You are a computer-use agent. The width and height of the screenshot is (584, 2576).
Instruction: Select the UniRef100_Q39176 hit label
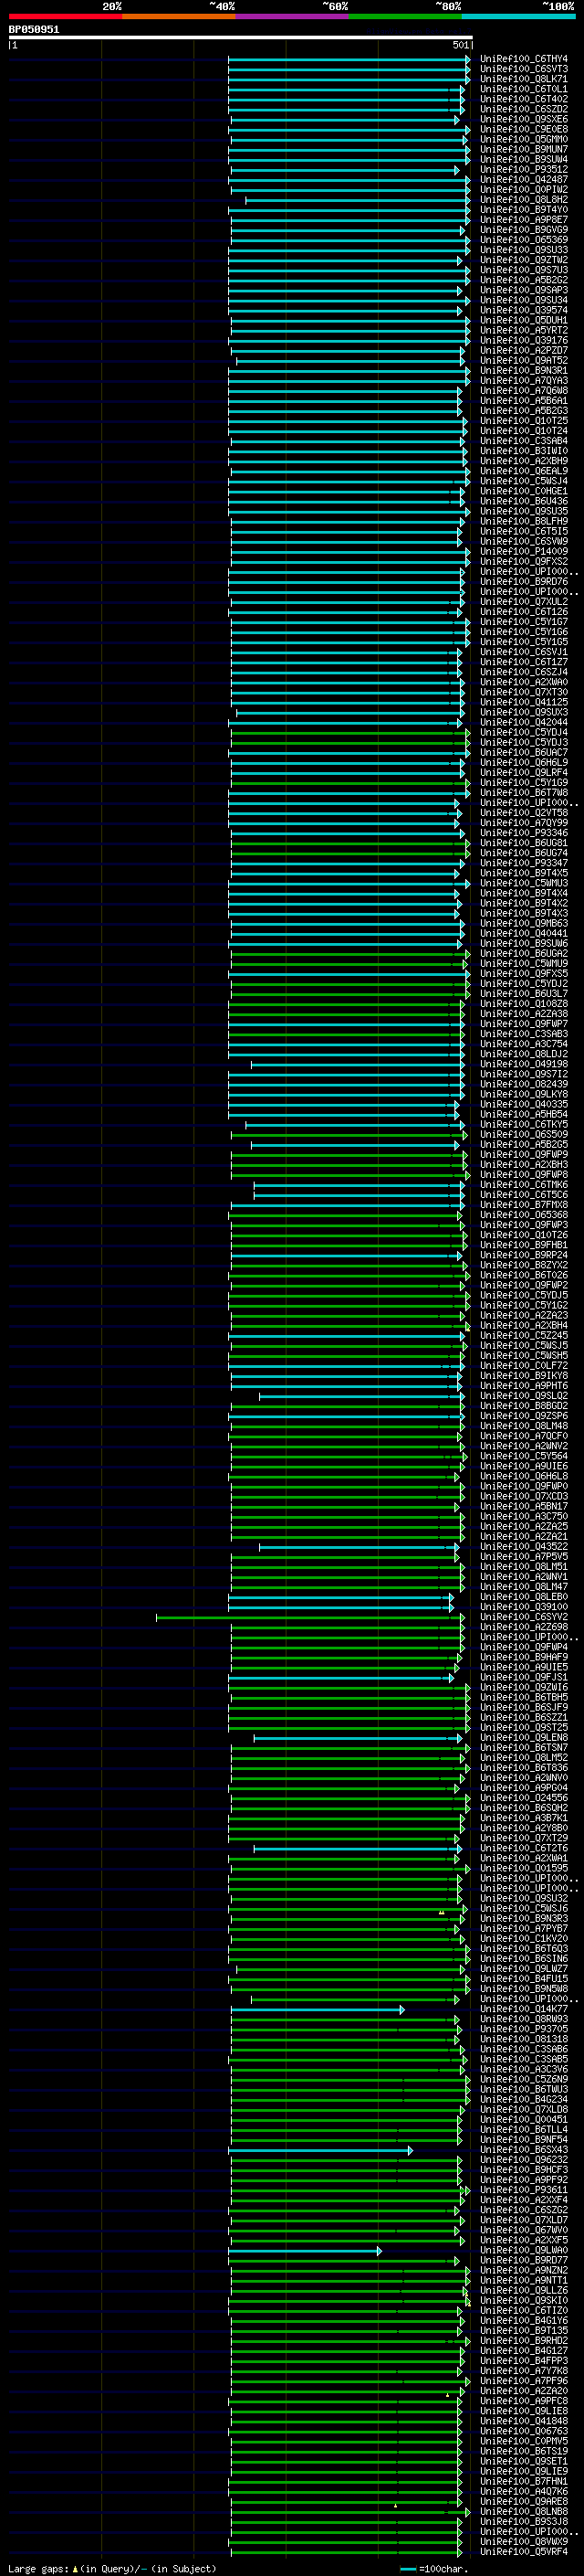pyautogui.click(x=523, y=341)
